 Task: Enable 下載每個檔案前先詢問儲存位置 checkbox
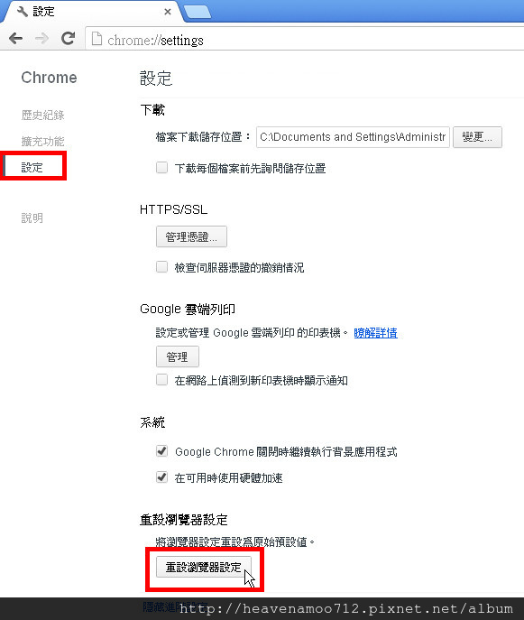tap(161, 168)
